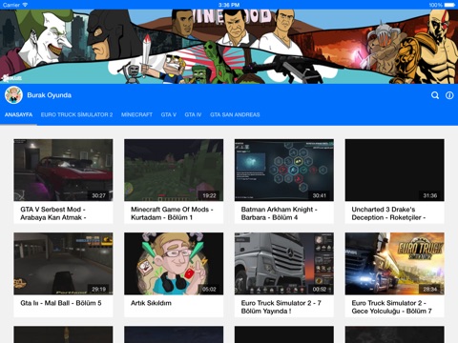The width and height of the screenshot is (458, 343).
Task: Play Euro Truck Gece Yolculuğu thumbnail
Action: tap(395, 264)
